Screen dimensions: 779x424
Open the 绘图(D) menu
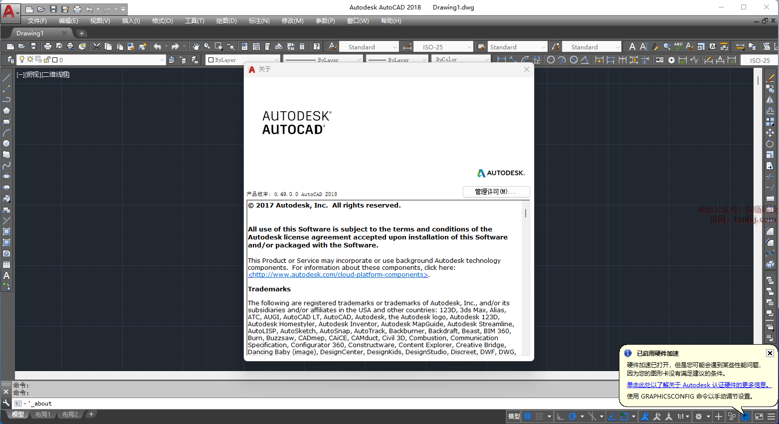[x=226, y=21]
